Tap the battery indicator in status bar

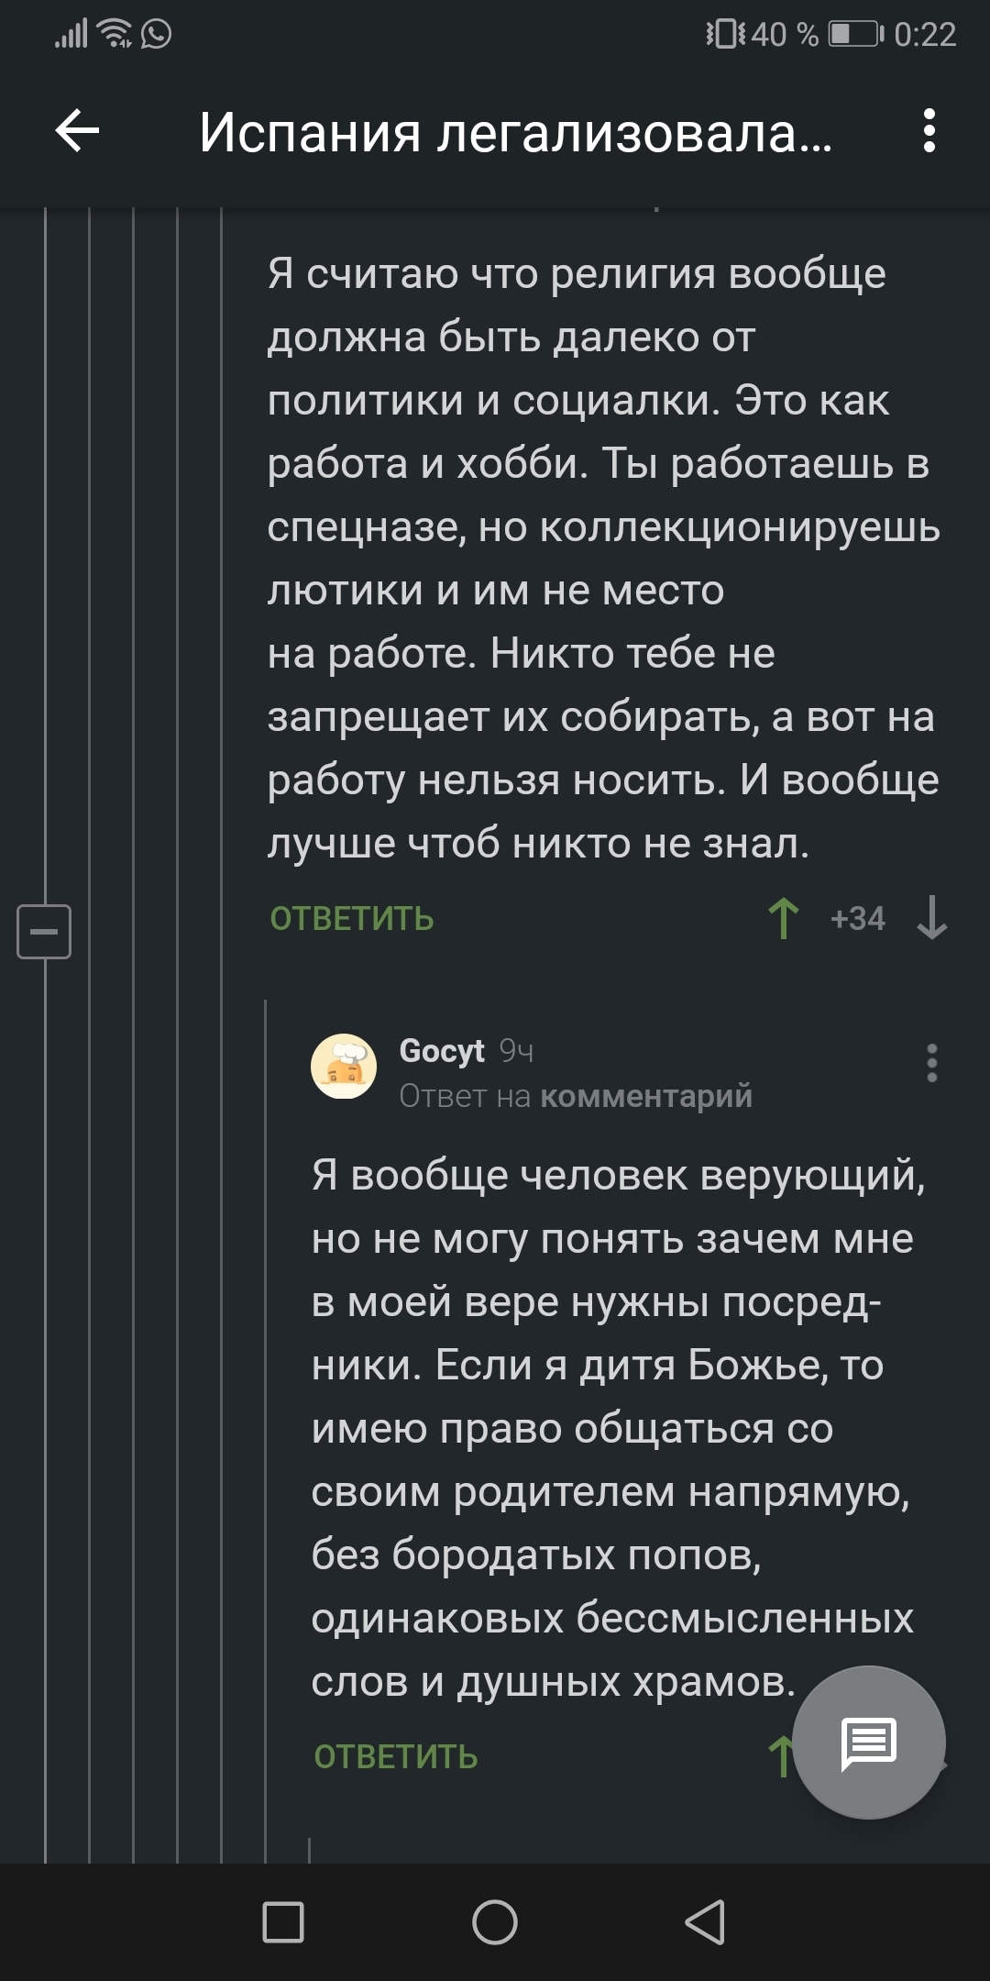pos(854,35)
